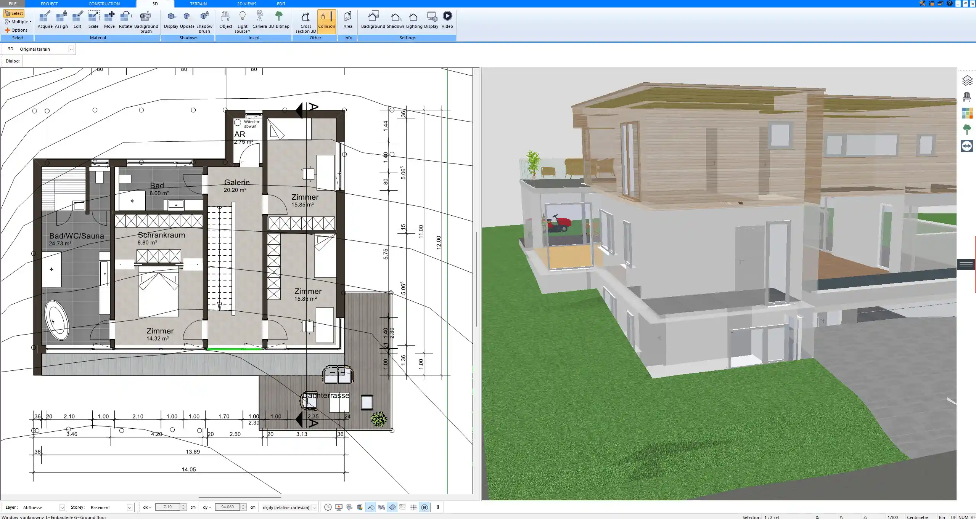Click the 2D plan horizontal scrollbar
This screenshot has width=976, height=519.
(x=240, y=497)
